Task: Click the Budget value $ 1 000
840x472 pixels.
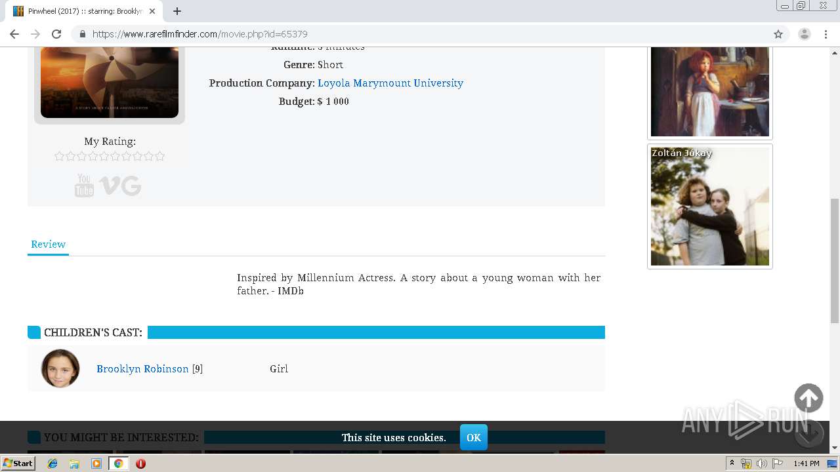Action: point(333,102)
